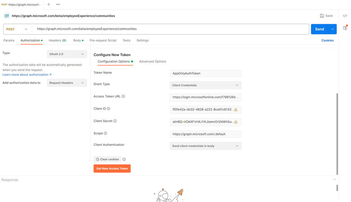Click the Configure New Token heading
Image resolution: width=351 pixels, height=202 pixels.
(x=112, y=55)
